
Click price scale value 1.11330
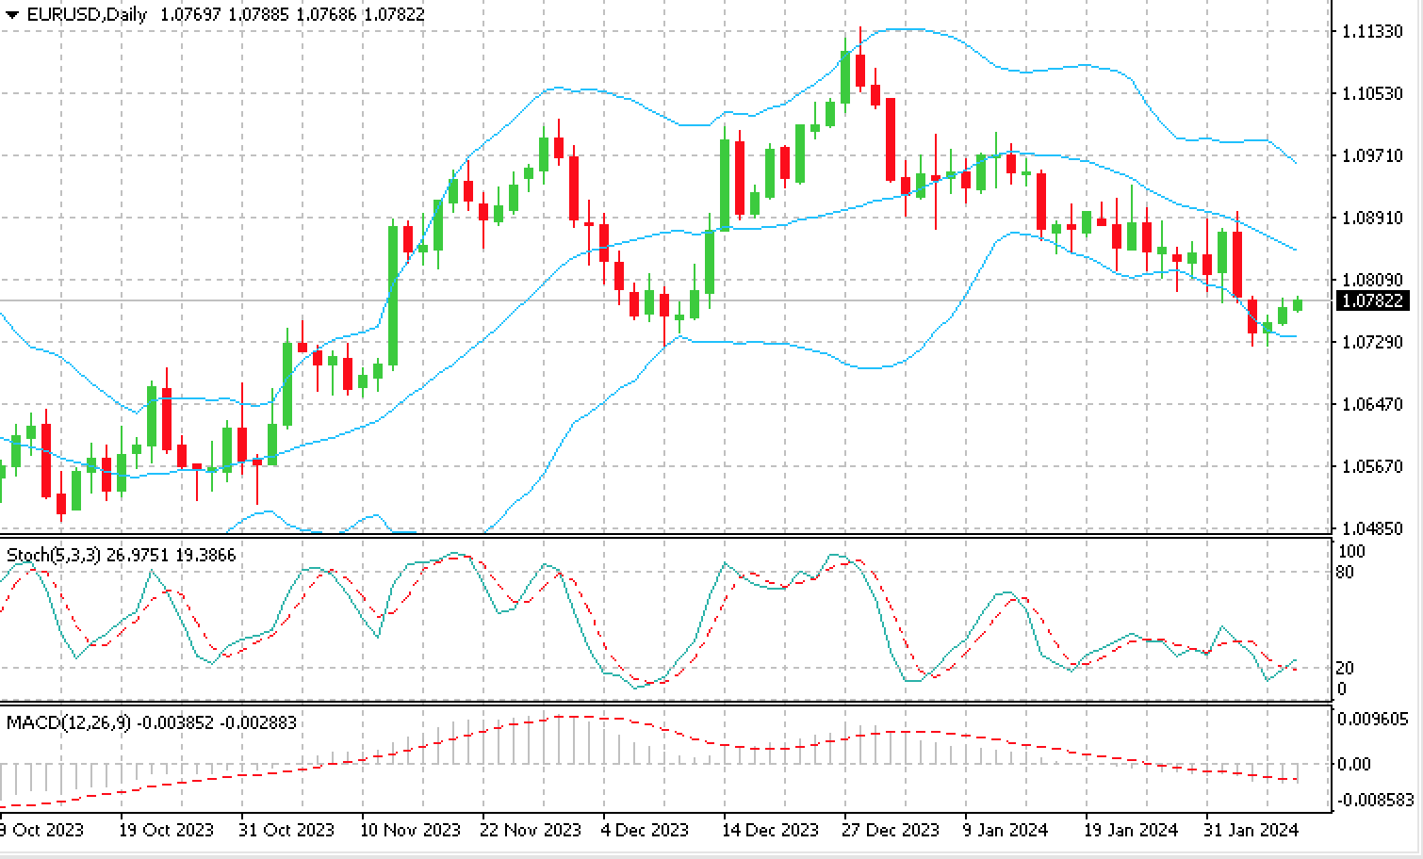click(1371, 31)
